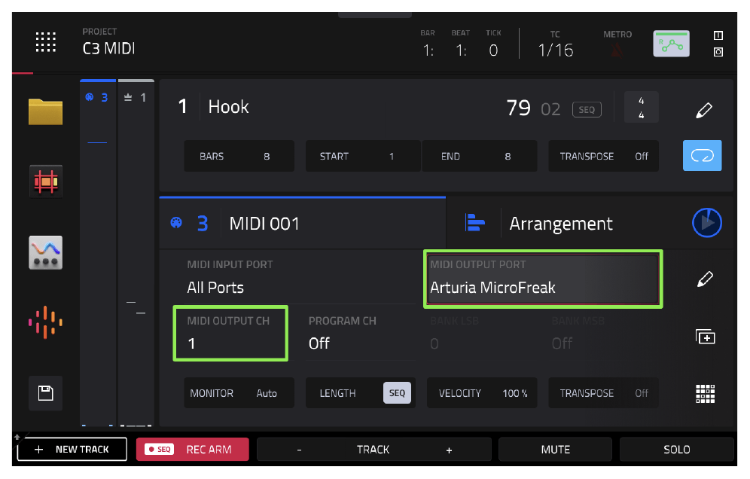Image resolution: width=750 pixels, height=479 pixels.
Task: Click the sequence number 1 beside Hook
Action: pos(182,106)
